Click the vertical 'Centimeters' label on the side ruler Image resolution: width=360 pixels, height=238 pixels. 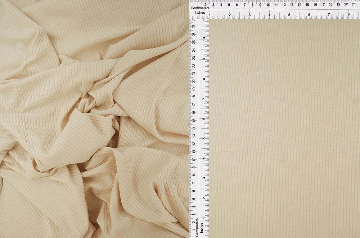click(x=197, y=228)
